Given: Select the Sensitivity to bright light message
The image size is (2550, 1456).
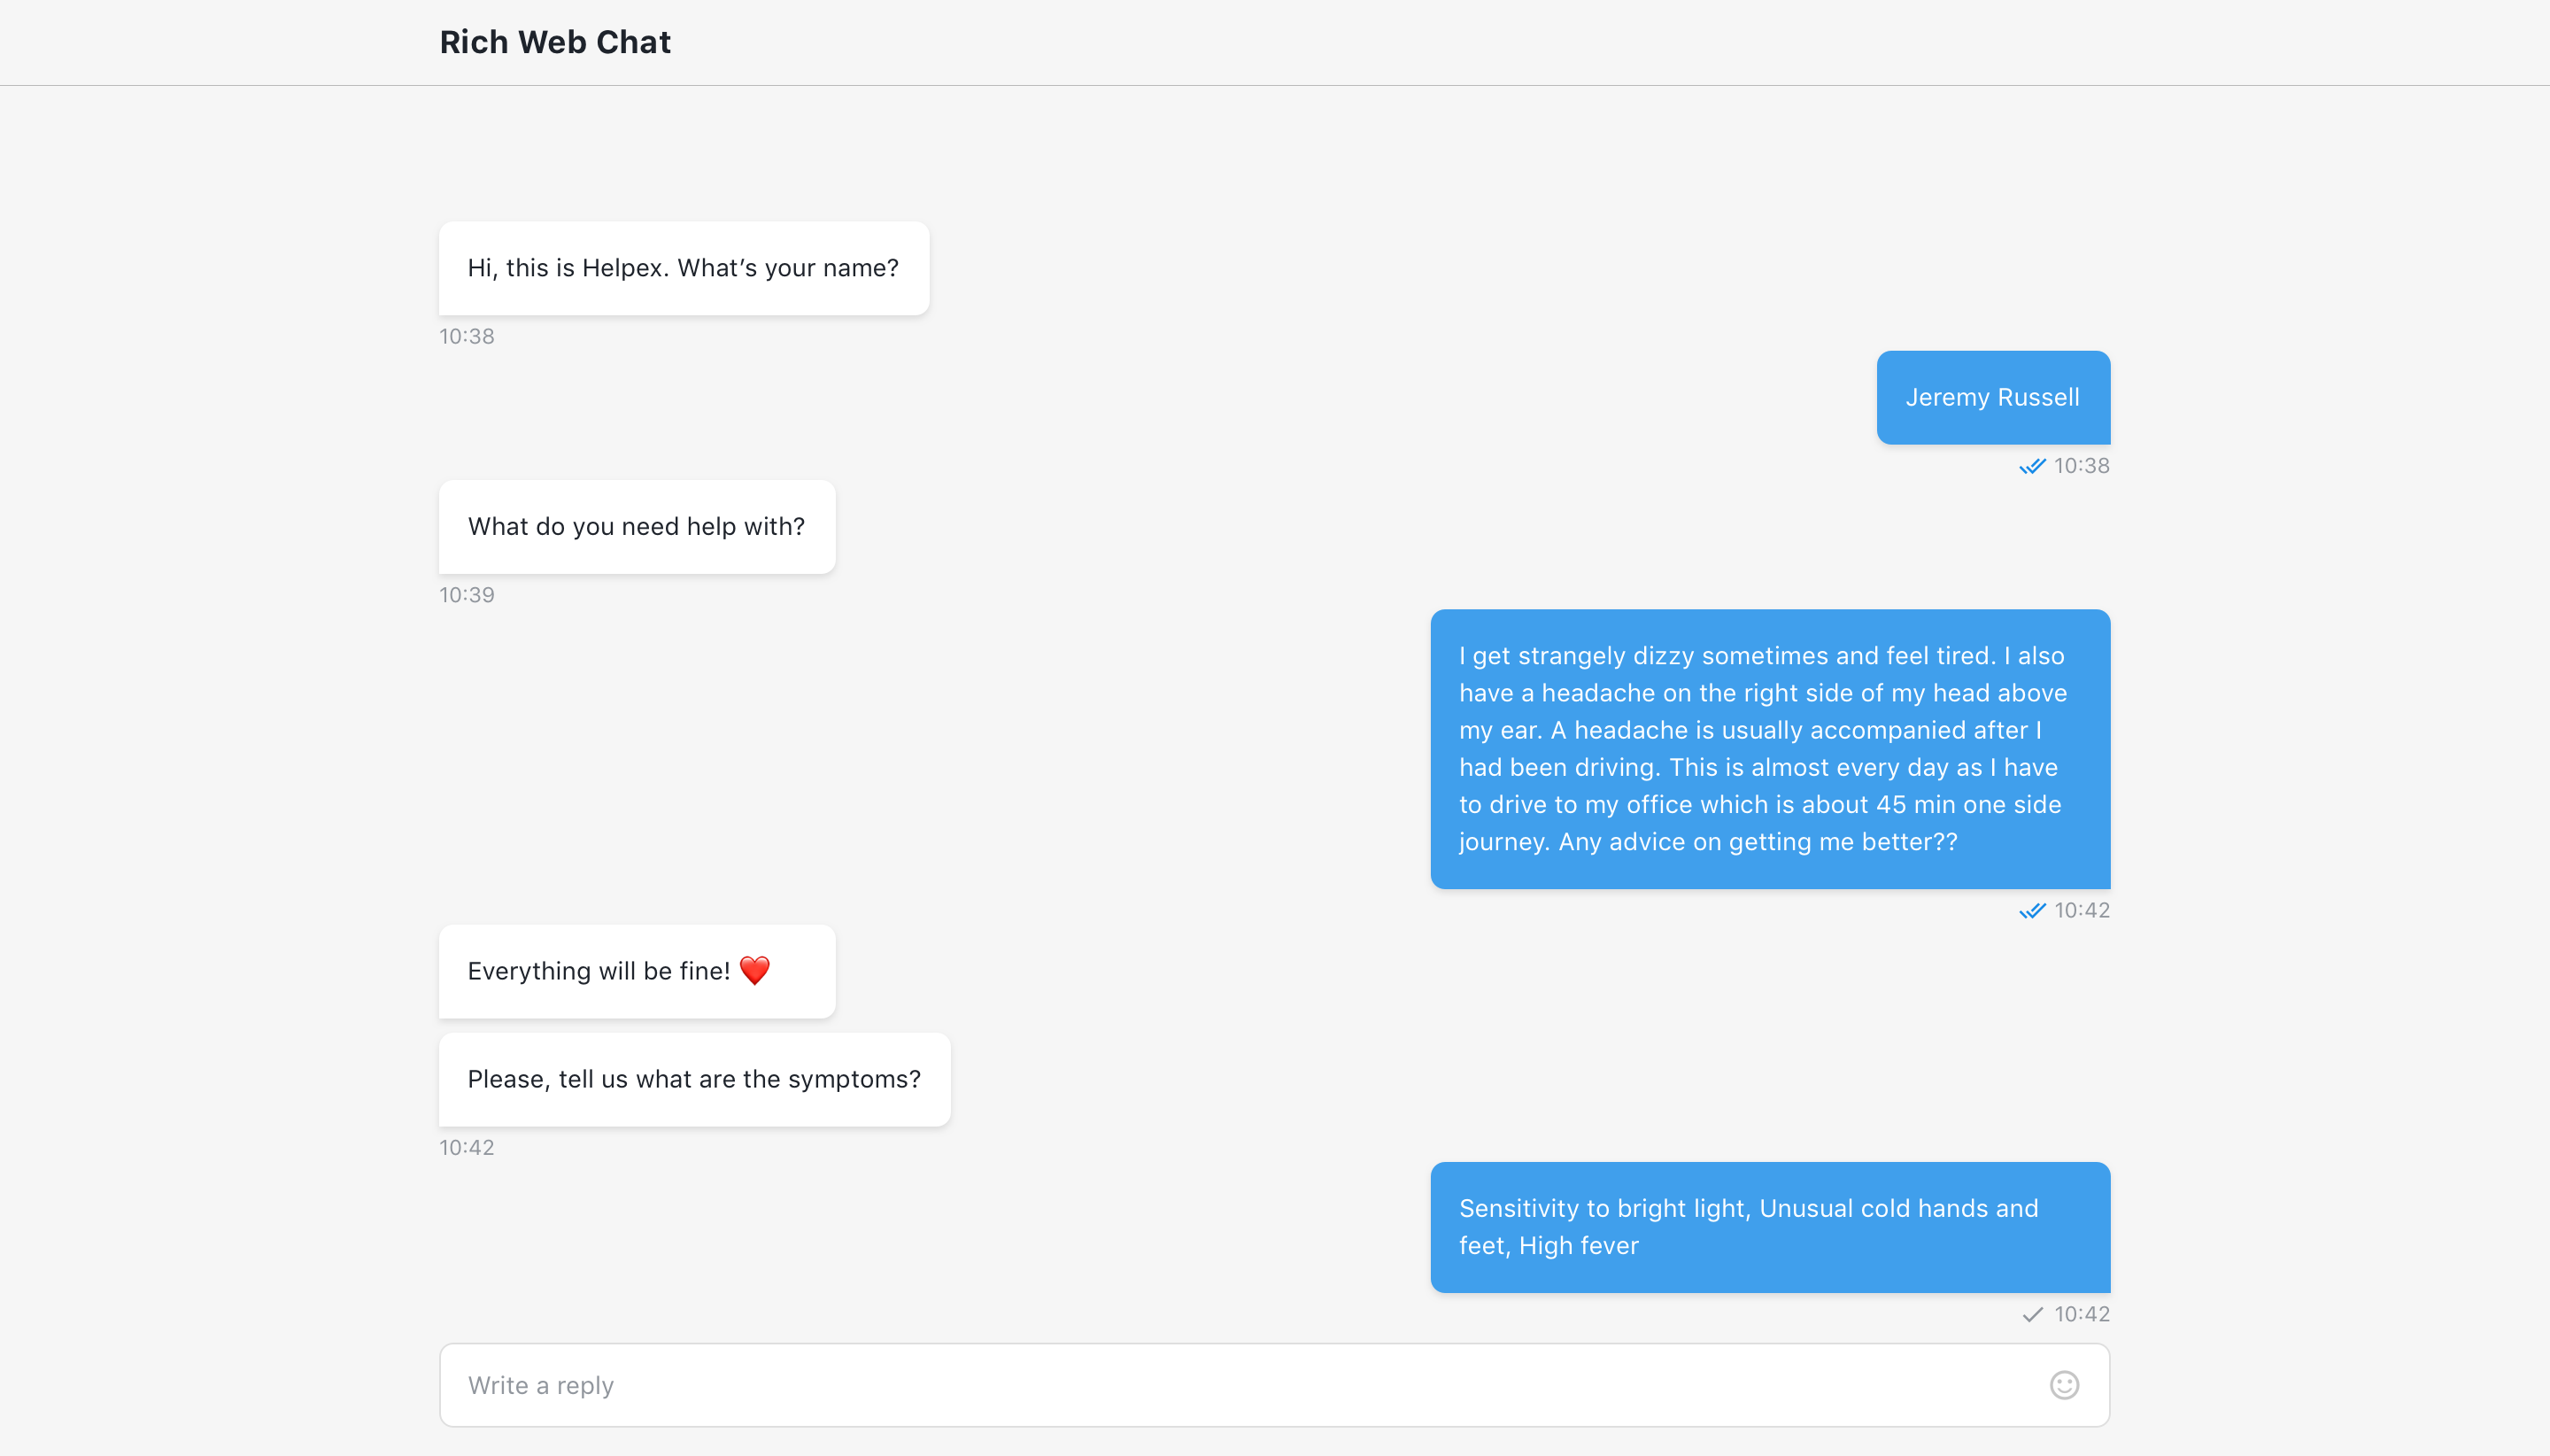Looking at the screenshot, I should (1770, 1227).
